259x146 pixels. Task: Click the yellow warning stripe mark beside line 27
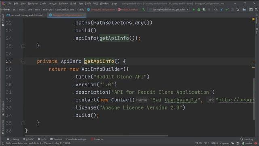(253, 62)
